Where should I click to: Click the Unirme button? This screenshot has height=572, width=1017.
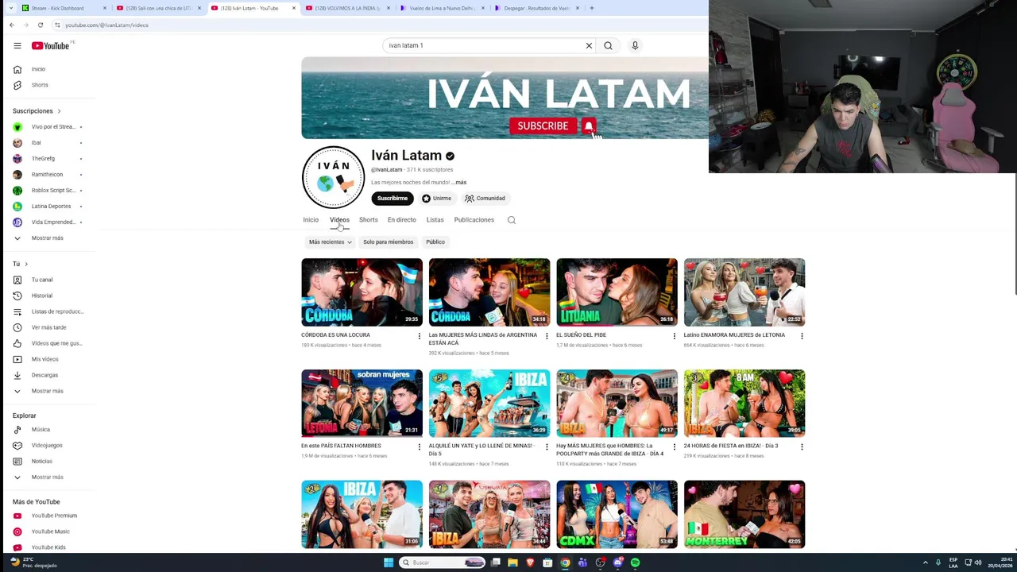click(437, 199)
